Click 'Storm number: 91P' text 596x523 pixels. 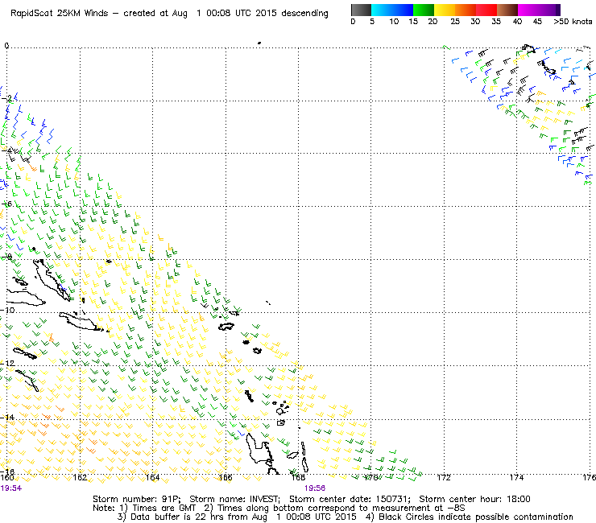[135, 499]
